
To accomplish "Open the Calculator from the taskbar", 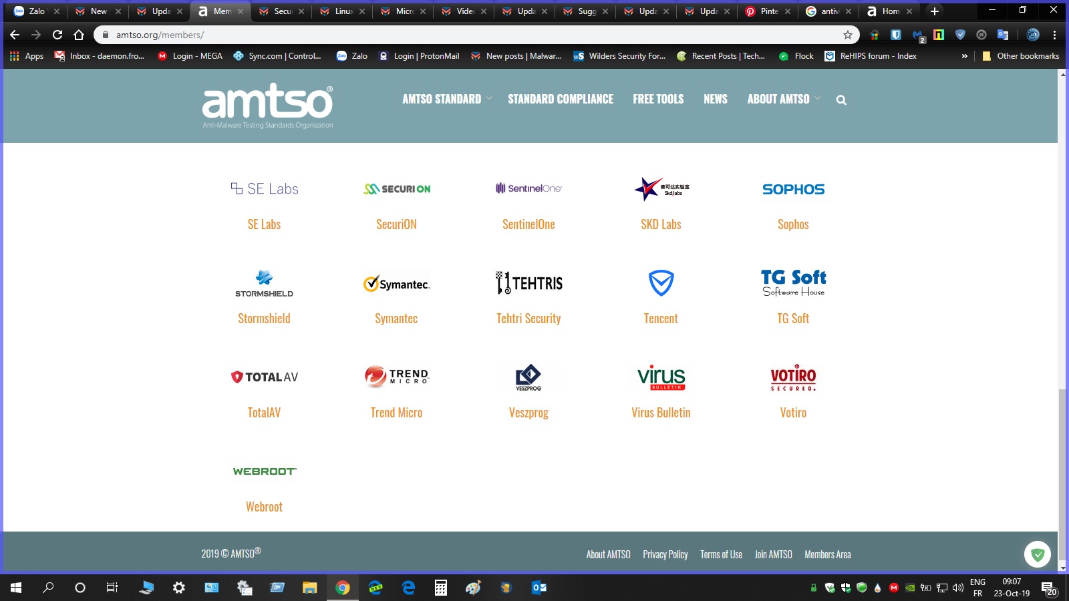I will click(441, 588).
